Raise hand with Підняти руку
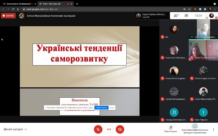218x136 pixels. [171, 129]
